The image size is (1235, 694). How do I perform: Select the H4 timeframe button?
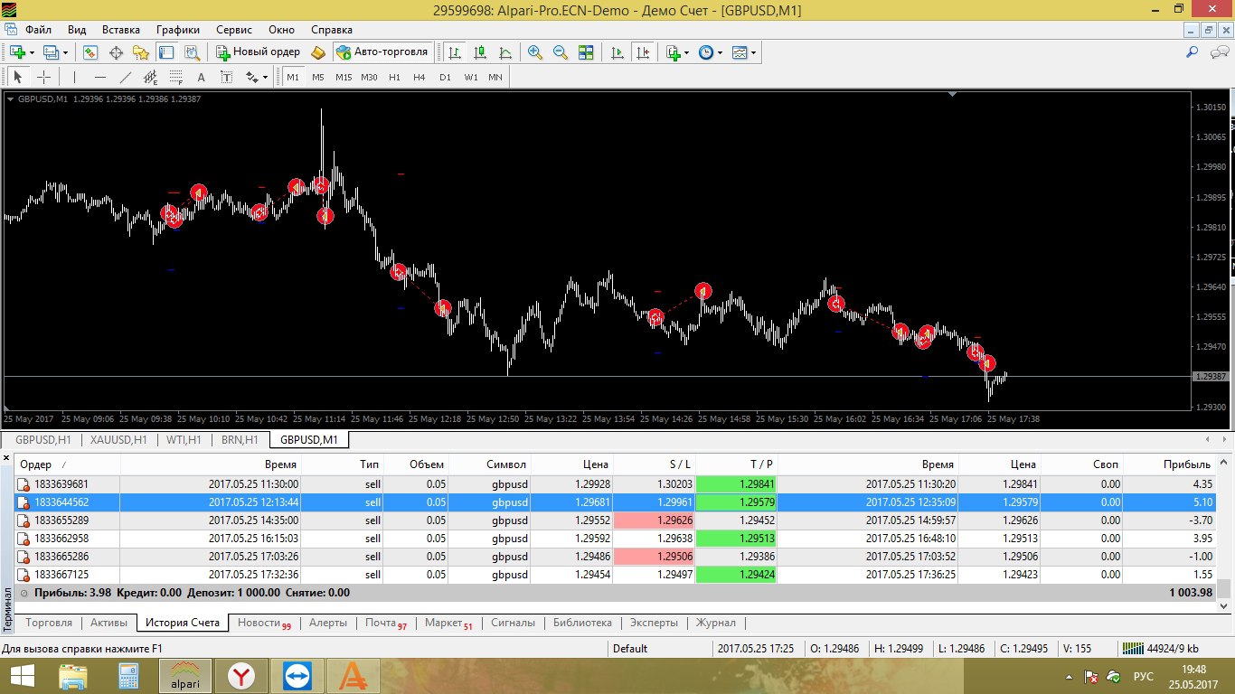click(420, 77)
